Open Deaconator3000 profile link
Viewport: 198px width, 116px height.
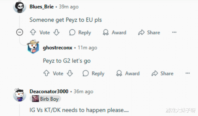point(49,91)
